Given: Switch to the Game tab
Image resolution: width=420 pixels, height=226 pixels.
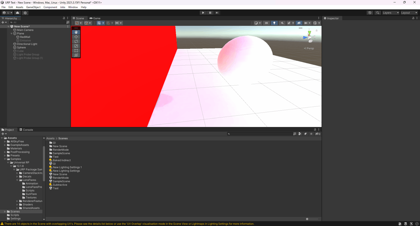Looking at the screenshot, I should (x=95, y=18).
